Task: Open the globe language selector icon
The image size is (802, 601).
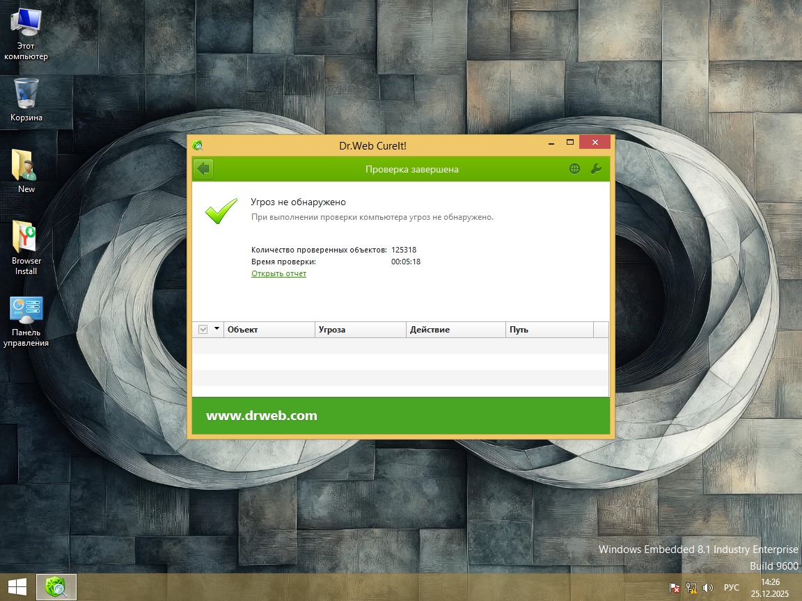Action: (x=574, y=169)
